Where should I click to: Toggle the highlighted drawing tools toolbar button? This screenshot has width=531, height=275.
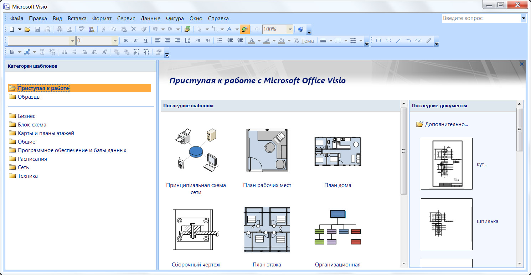pos(244,29)
